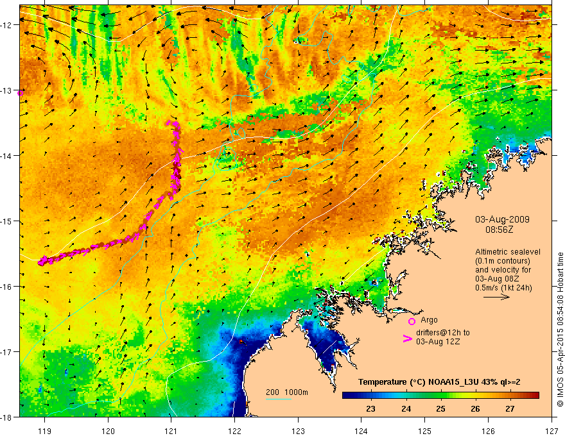Image resolution: width=565 pixels, height=436 pixels.
Task: Click the latitude axis label -13
Action: [7, 90]
